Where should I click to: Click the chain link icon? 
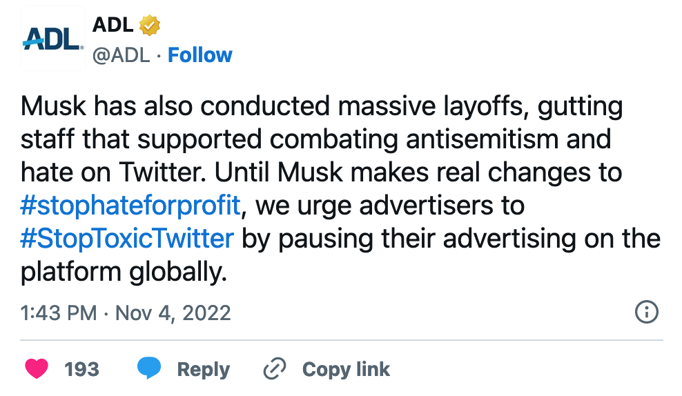click(275, 369)
